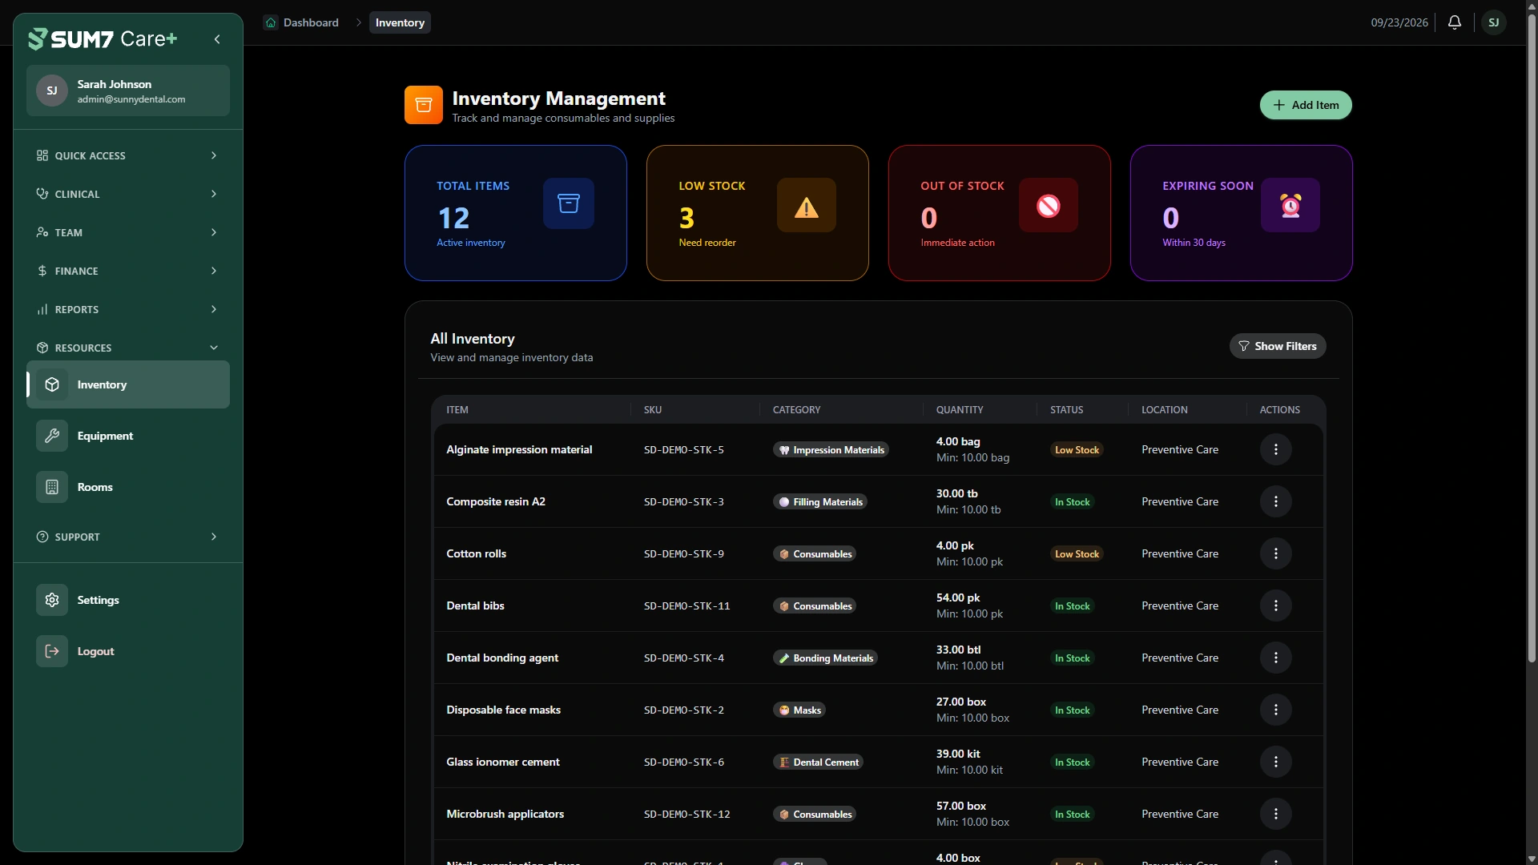
Task: Click the Show Filters button
Action: coord(1278,346)
